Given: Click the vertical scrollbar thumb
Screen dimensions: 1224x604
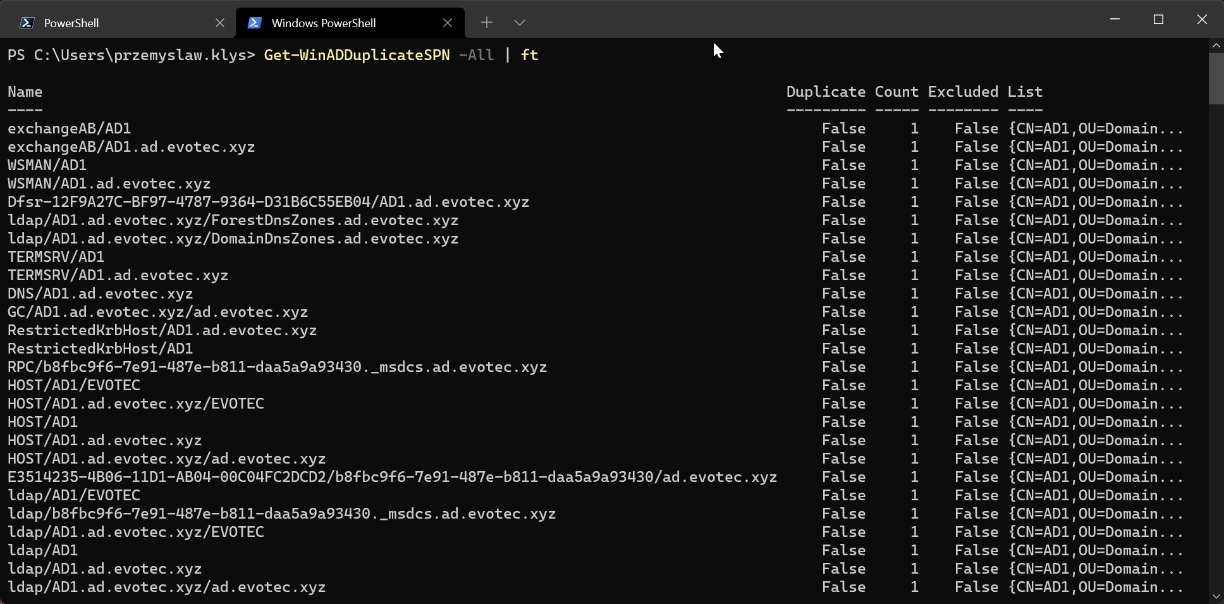Looking at the screenshot, I should click(1216, 78).
